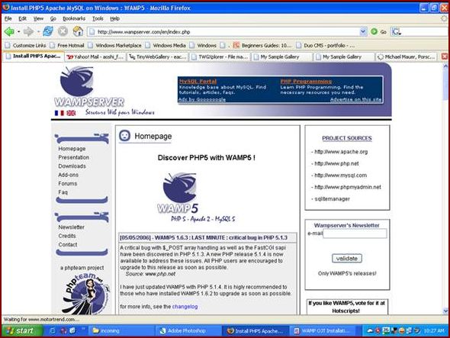This screenshot has width=450, height=338.
Task: Select the TinyWebGallery tab
Action: pos(158,57)
